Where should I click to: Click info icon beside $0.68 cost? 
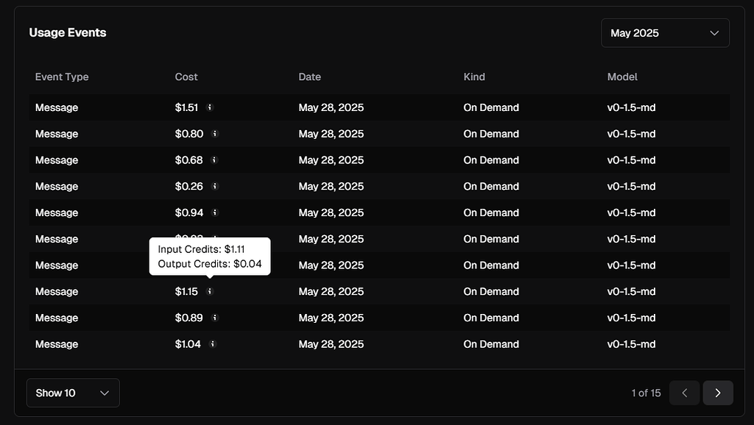point(215,160)
